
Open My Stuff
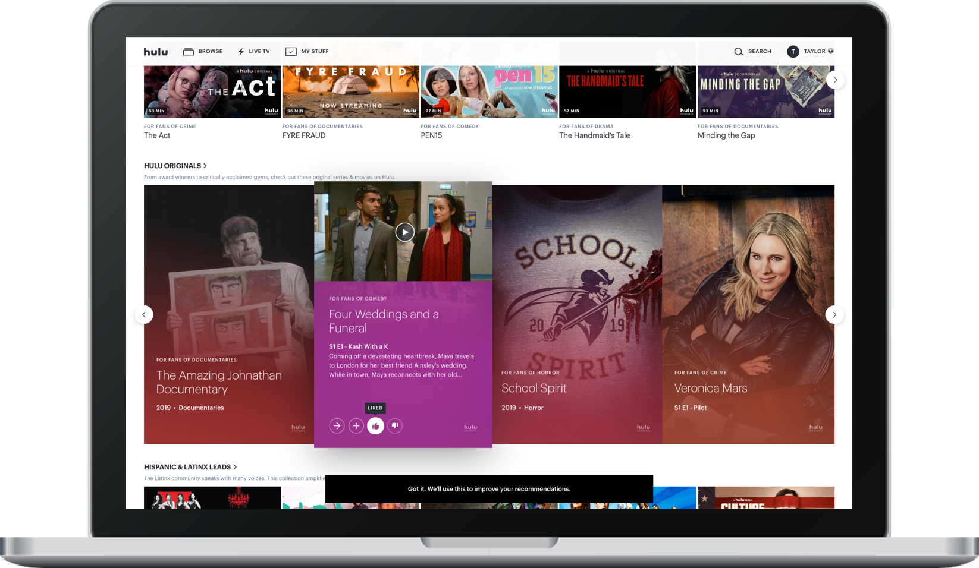pyautogui.click(x=307, y=52)
